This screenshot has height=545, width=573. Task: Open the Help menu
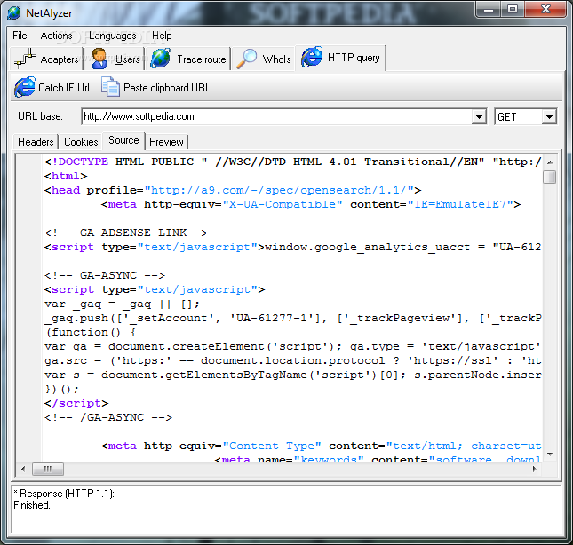(x=162, y=36)
